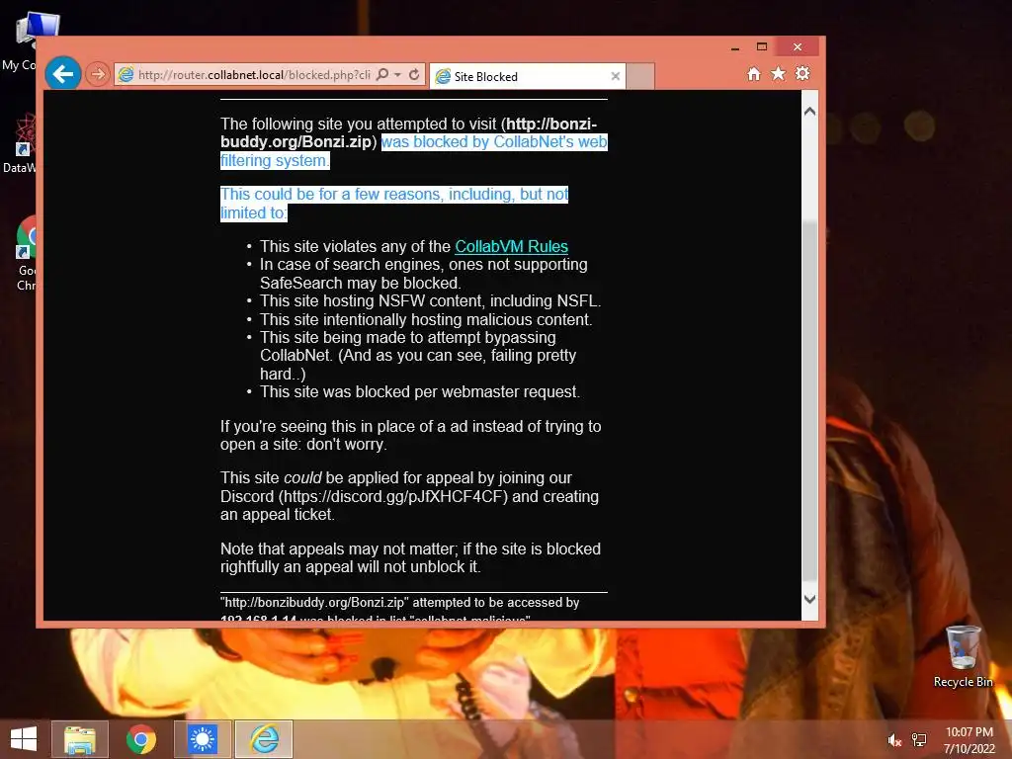Click the address bar URL field
Image resolution: width=1012 pixels, height=759 pixels.
click(254, 75)
